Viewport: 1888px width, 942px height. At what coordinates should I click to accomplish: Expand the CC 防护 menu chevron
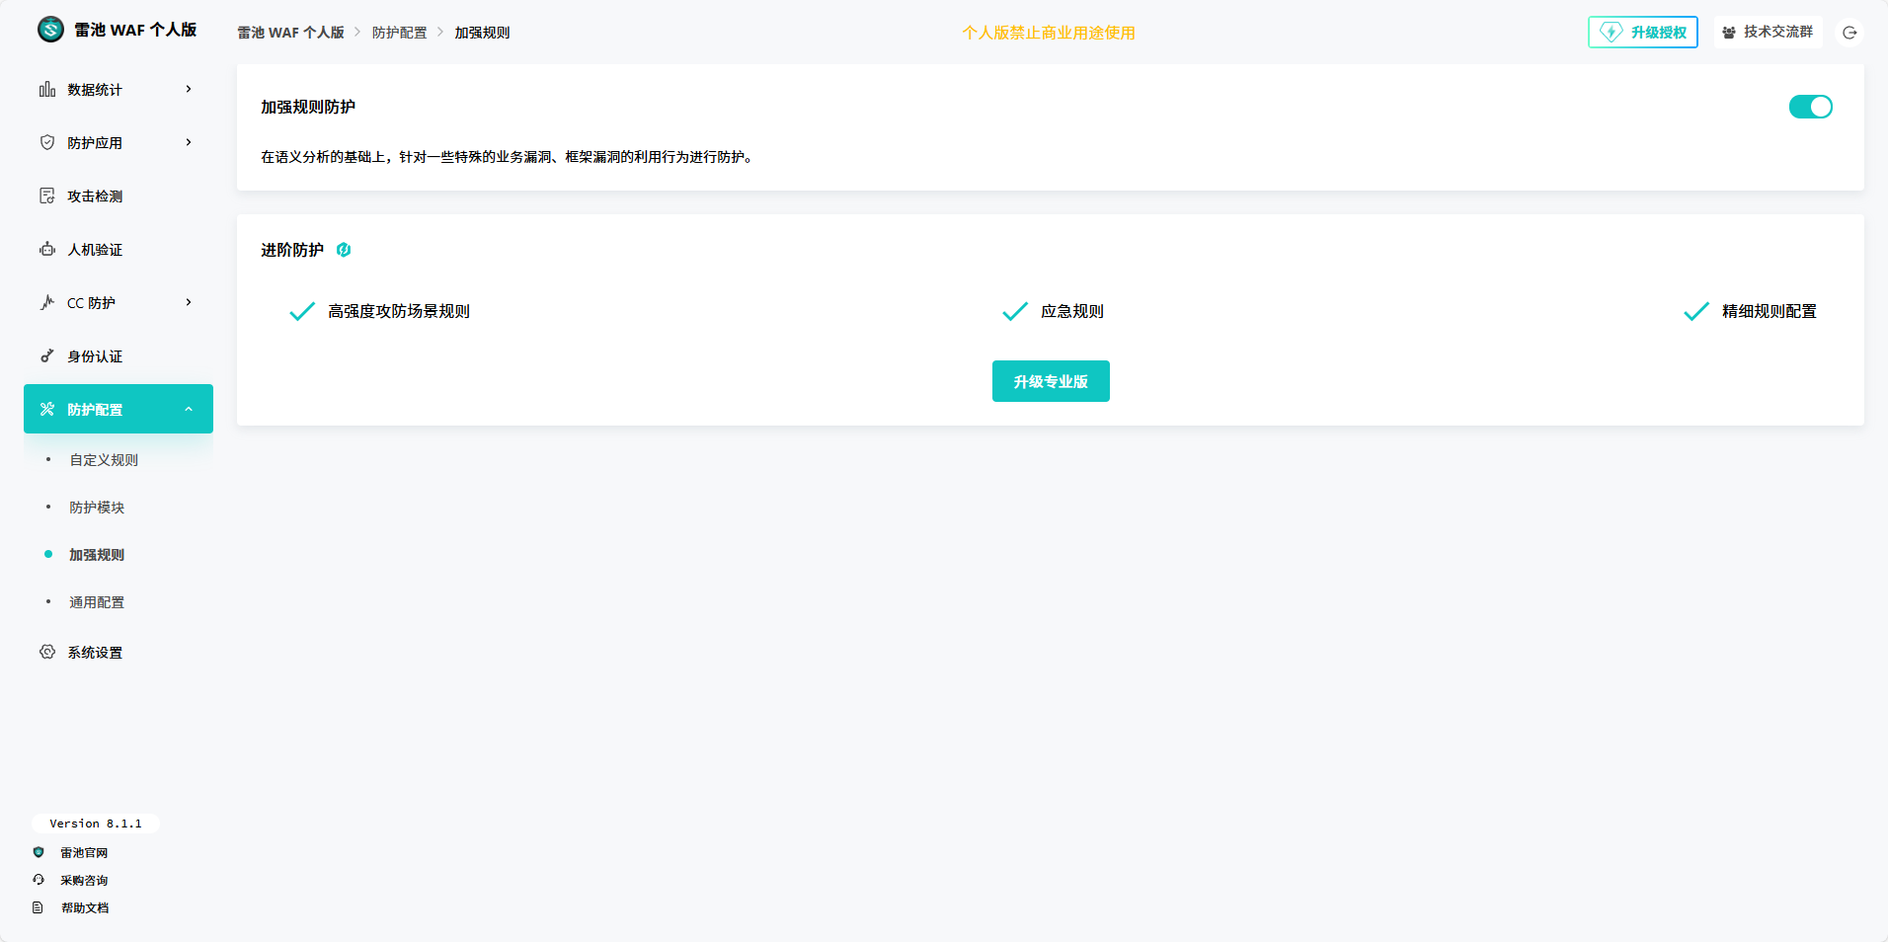tap(189, 302)
